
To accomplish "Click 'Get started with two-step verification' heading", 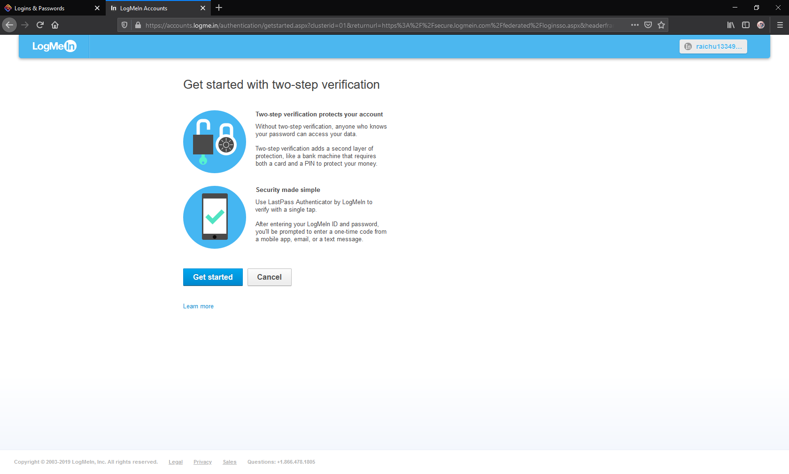I will (x=281, y=84).
